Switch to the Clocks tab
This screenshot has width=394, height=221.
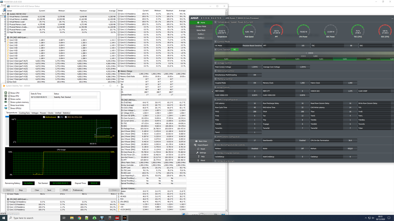click(x=50, y=113)
